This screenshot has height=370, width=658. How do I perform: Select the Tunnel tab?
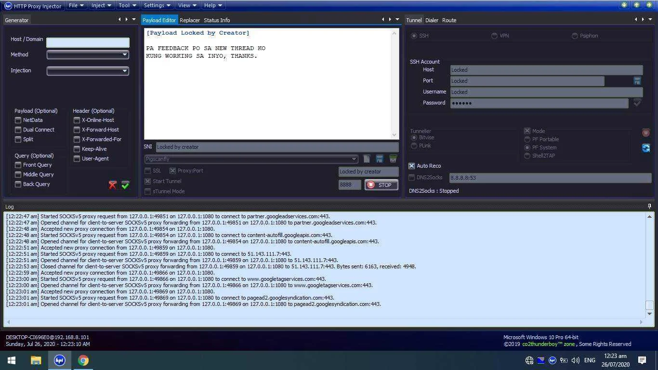point(414,20)
